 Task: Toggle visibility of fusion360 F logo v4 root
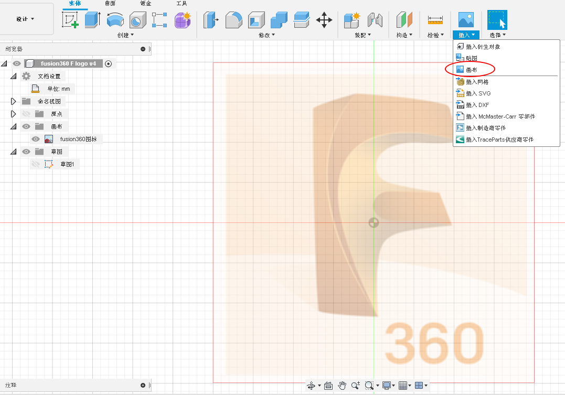(17, 64)
